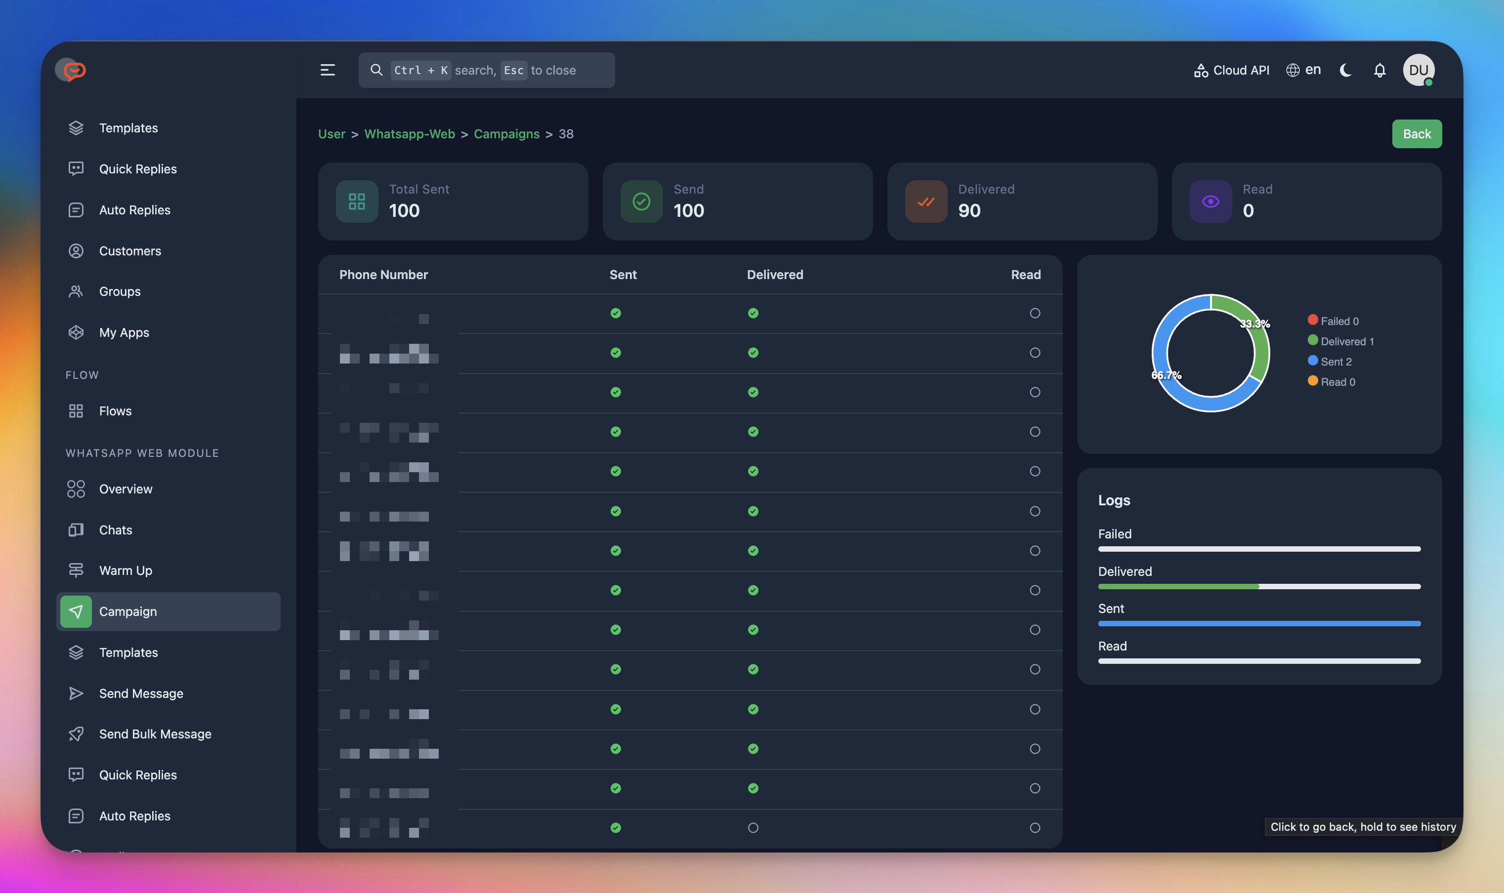Click the Delivered progress bar in Logs
This screenshot has height=893, width=1504.
(1258, 586)
